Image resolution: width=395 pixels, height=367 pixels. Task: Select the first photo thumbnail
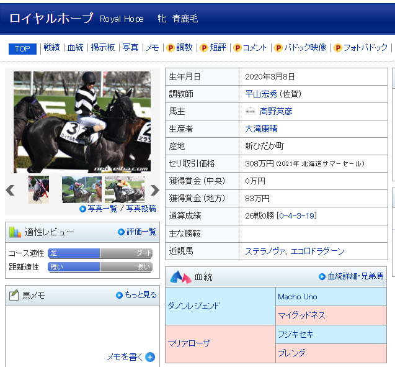38,190
